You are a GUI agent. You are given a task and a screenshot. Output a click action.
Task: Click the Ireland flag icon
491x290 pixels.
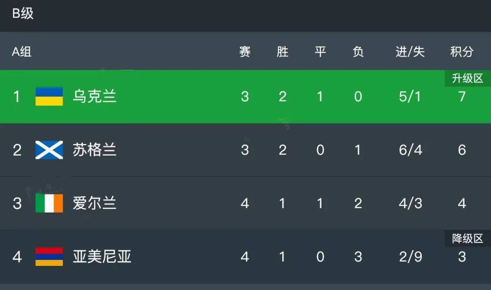click(x=49, y=203)
